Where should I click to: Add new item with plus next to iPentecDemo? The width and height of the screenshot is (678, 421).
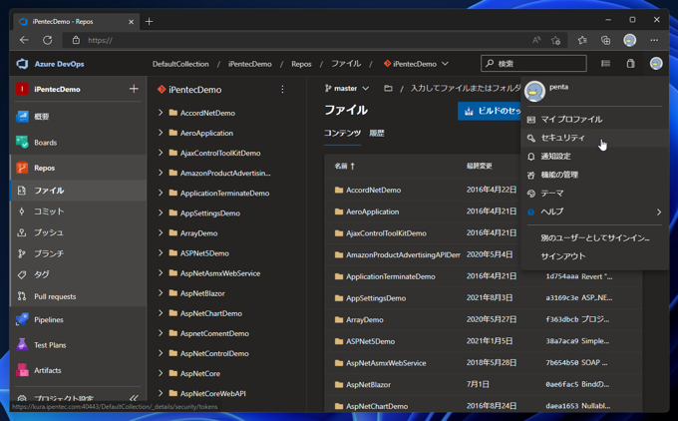point(134,89)
